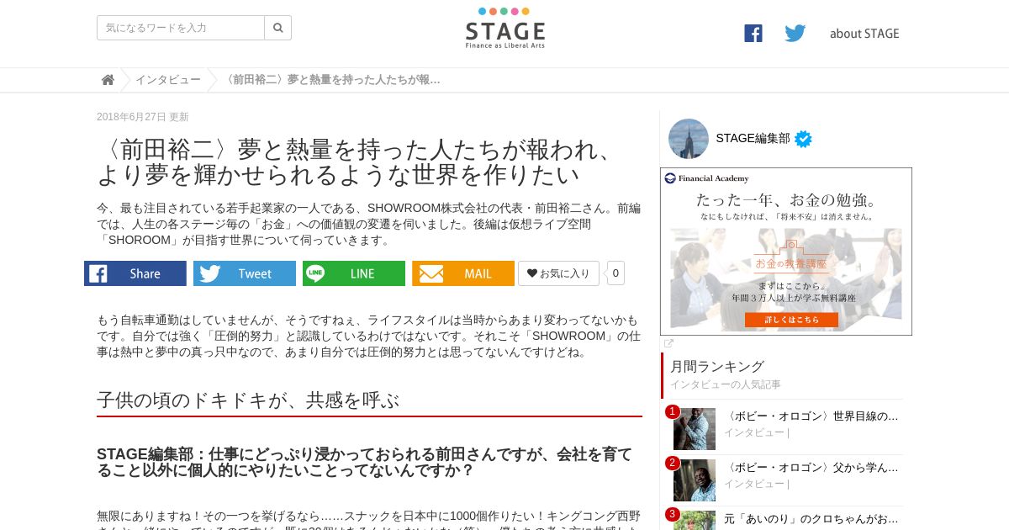Go to インタビュー breadcrumb

tap(168, 80)
